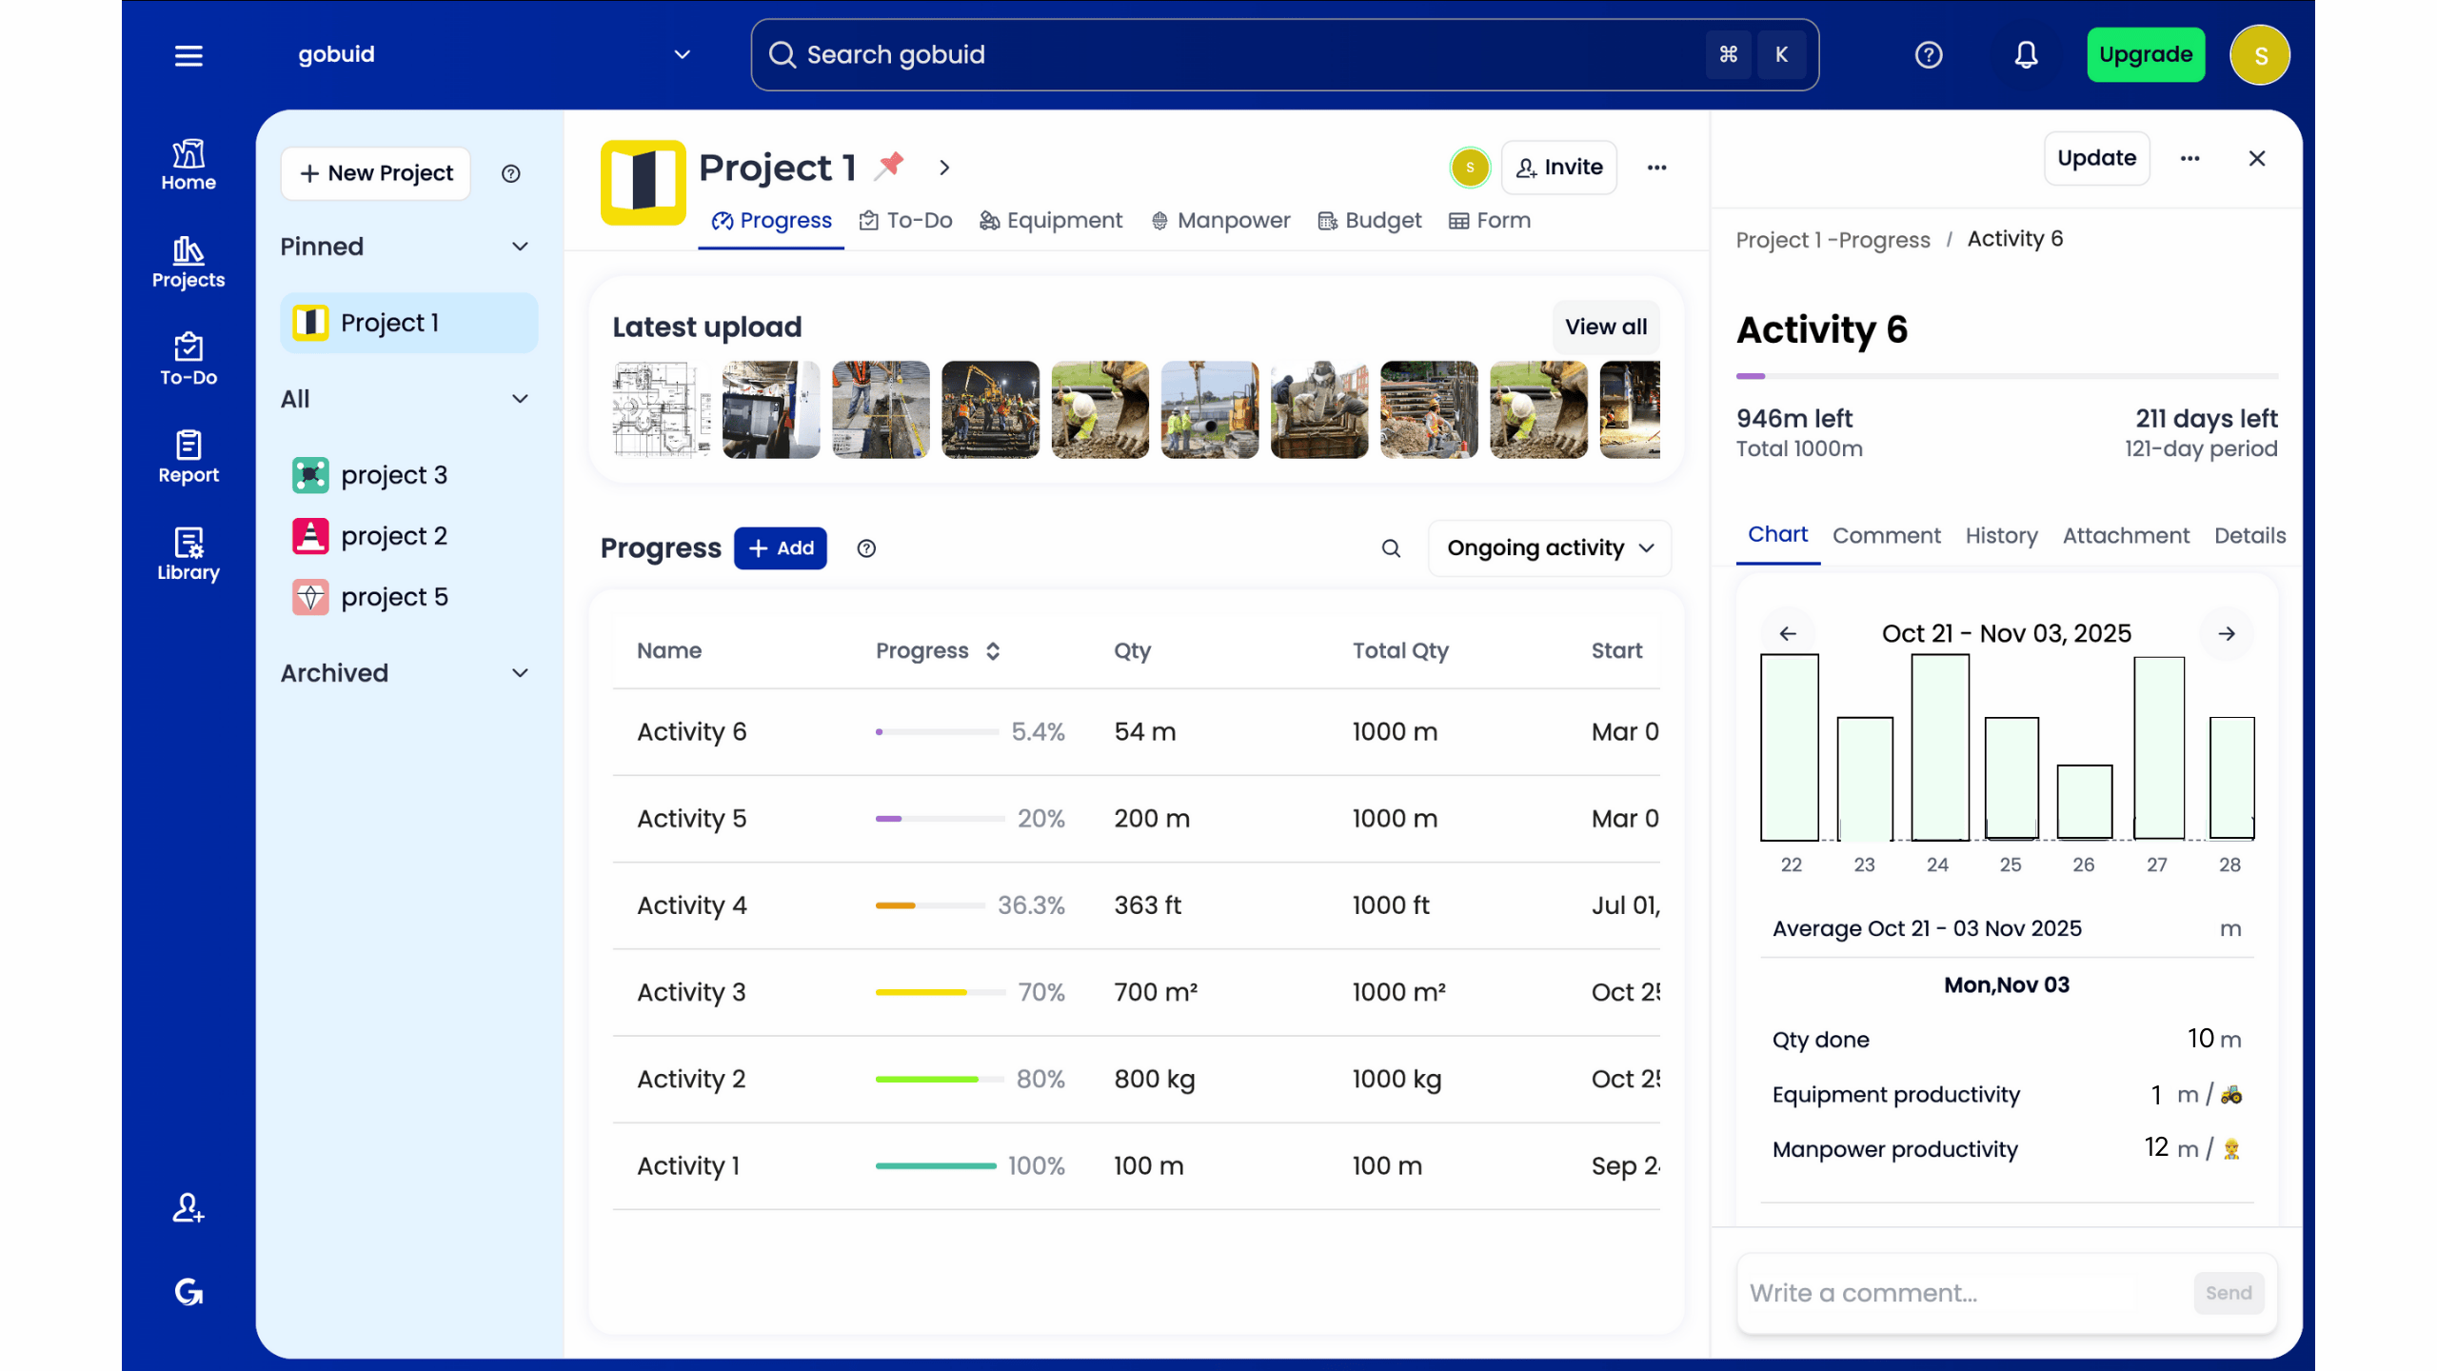
Task: Go to Home in sidebar
Action: 188,166
